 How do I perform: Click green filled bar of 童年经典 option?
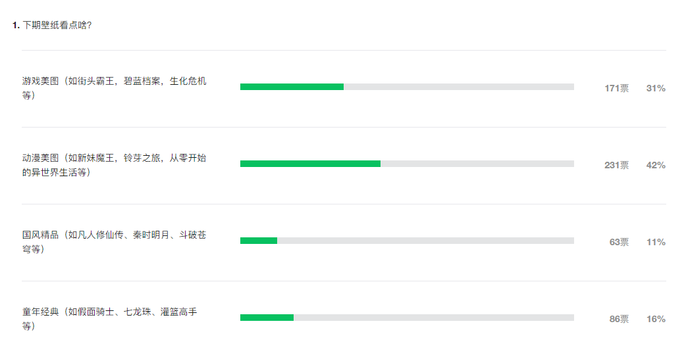click(267, 318)
